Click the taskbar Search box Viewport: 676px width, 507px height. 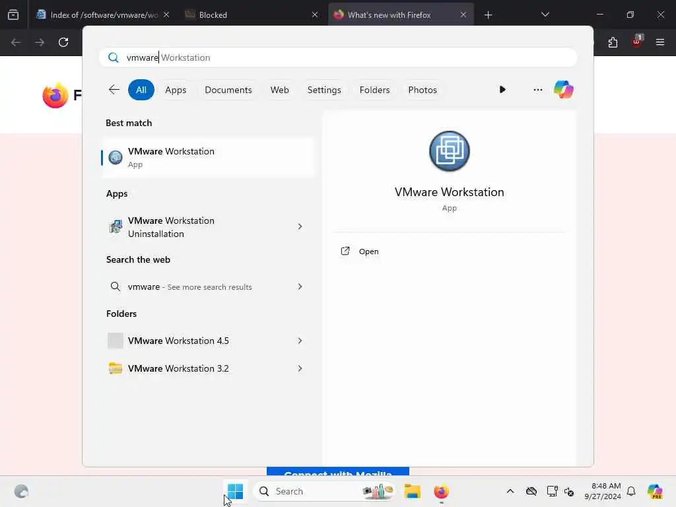[x=323, y=491]
